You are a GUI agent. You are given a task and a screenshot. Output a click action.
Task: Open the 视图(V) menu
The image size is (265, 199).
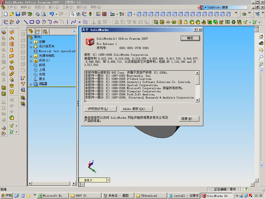tap(40, 7)
